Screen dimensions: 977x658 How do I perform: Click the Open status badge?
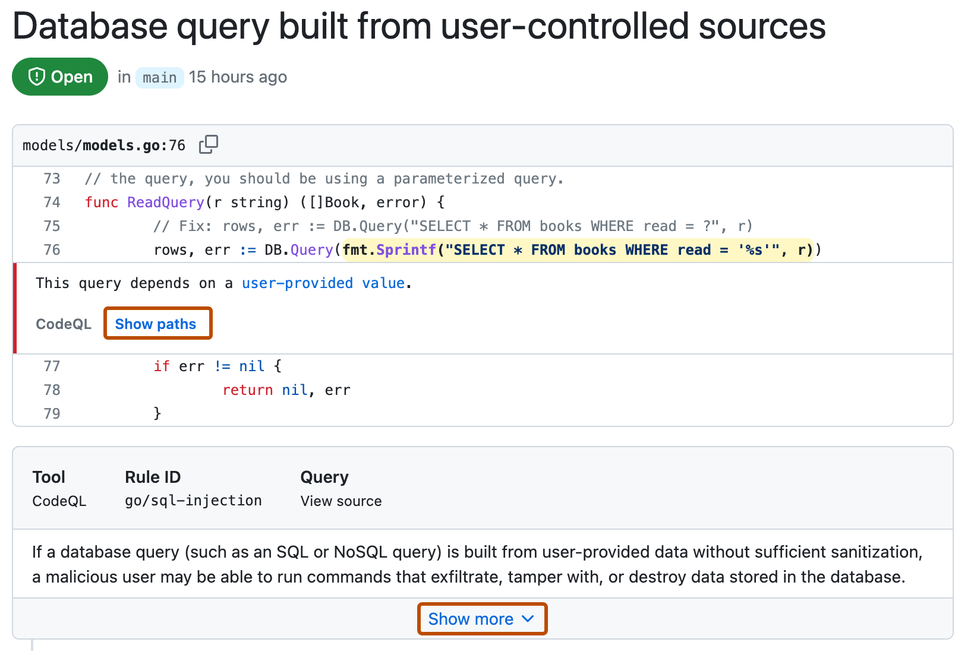(59, 76)
